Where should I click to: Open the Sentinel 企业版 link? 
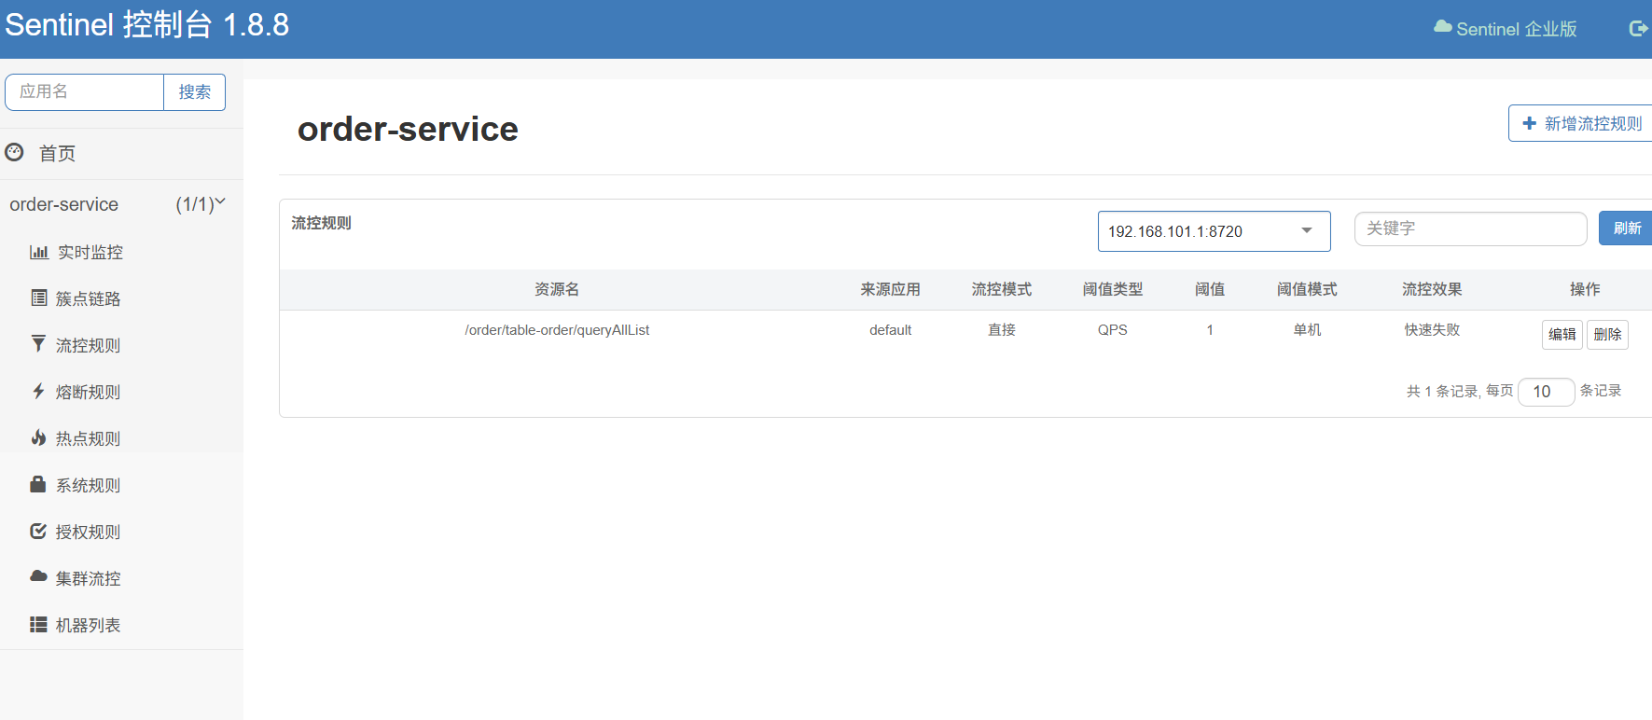[1506, 29]
